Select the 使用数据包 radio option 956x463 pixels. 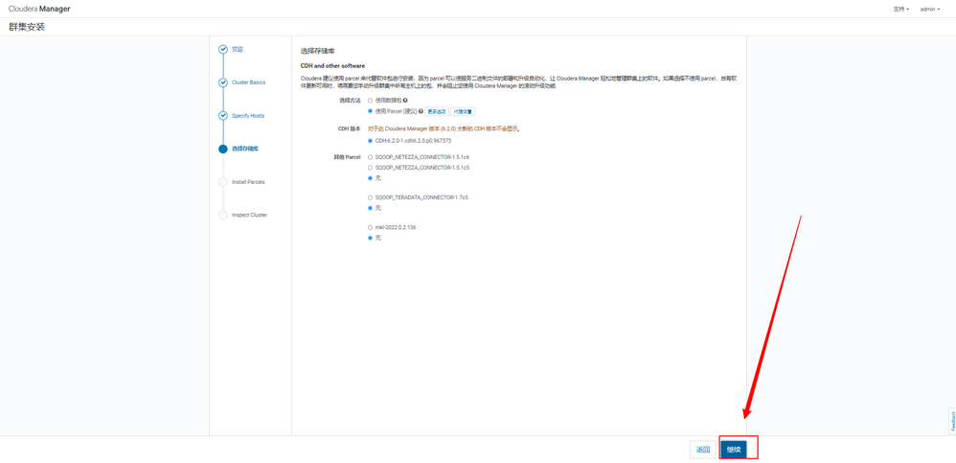[x=370, y=100]
